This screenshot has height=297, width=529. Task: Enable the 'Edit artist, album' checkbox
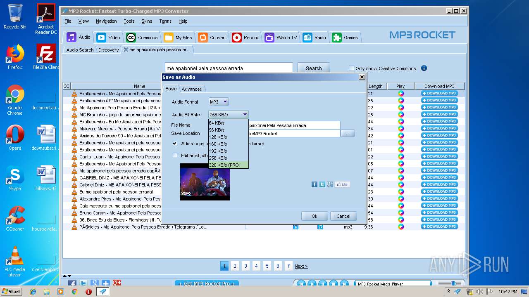click(x=174, y=156)
